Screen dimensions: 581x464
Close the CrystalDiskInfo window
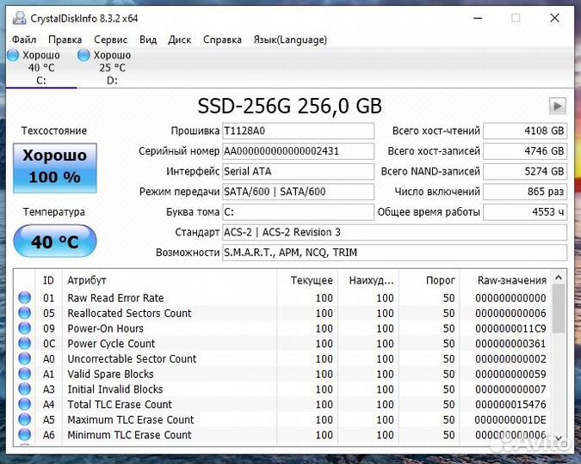point(554,18)
